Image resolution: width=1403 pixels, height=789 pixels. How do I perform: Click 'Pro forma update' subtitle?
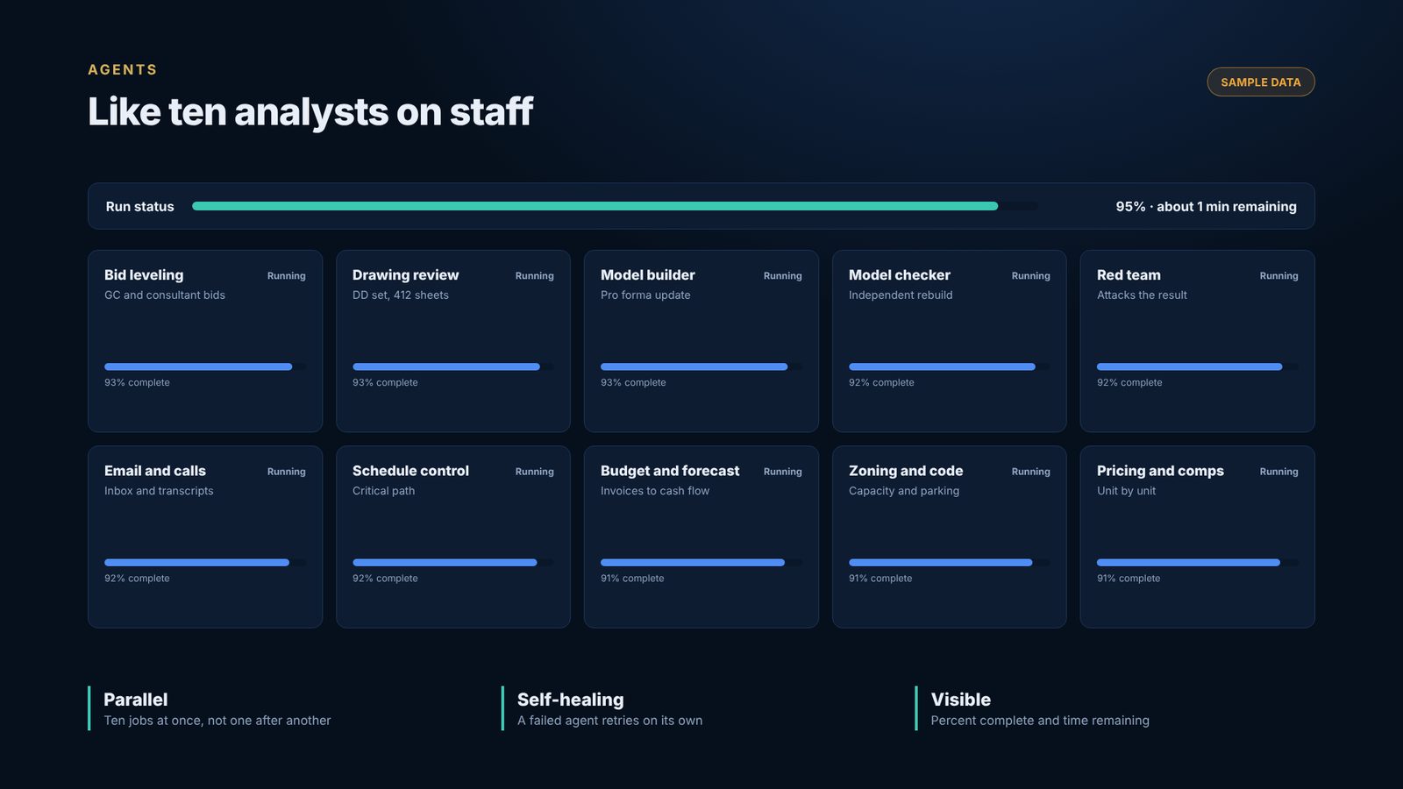[x=645, y=295]
